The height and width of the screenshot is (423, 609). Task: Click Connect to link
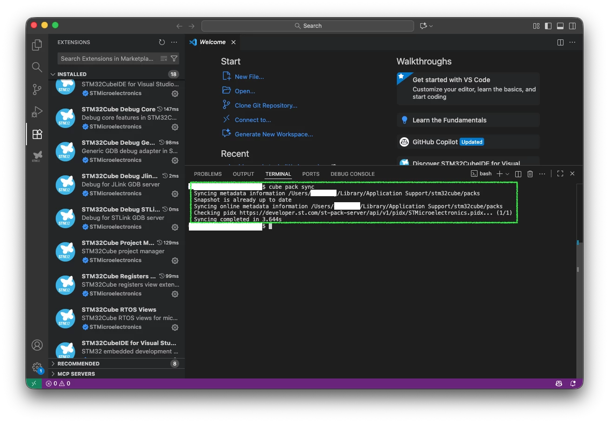(253, 120)
